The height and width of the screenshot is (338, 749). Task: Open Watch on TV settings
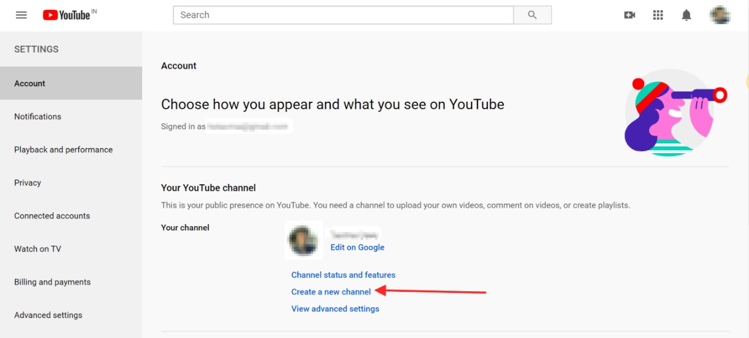tap(37, 249)
